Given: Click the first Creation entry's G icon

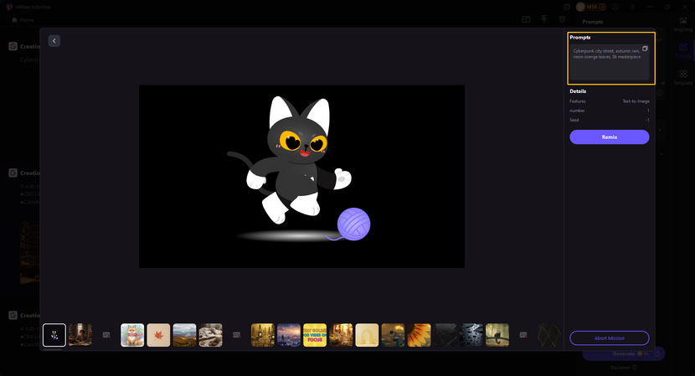Looking at the screenshot, I should (x=13, y=46).
